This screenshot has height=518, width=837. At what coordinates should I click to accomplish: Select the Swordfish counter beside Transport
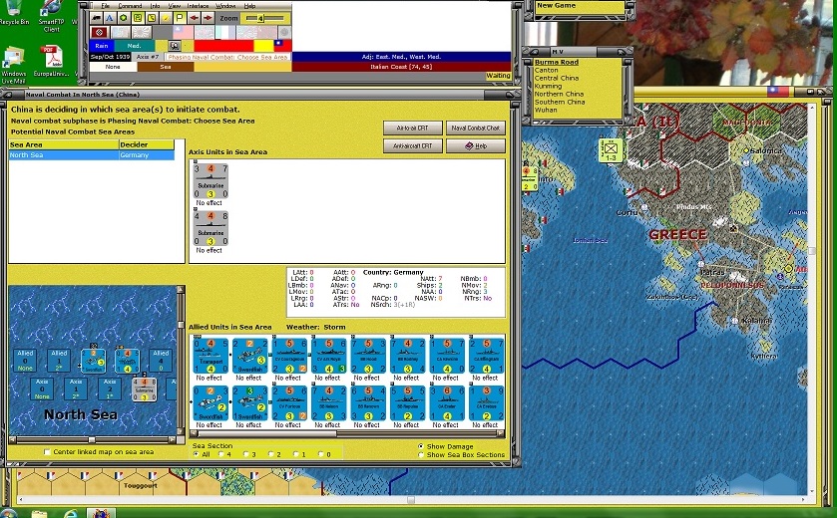coord(249,356)
